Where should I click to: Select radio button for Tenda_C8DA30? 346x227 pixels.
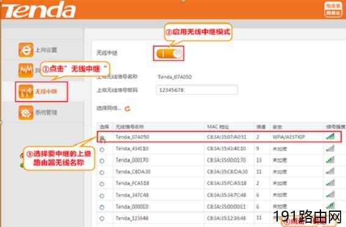click(x=102, y=173)
